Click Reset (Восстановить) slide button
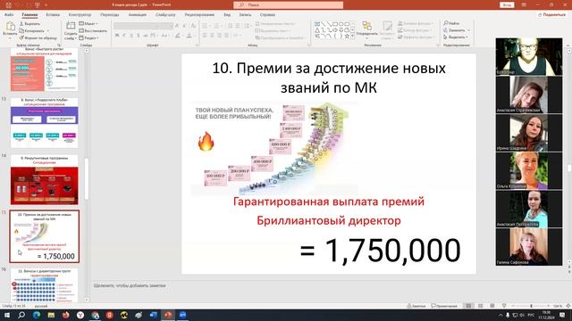The width and height of the screenshot is (572, 321). pos(93,30)
